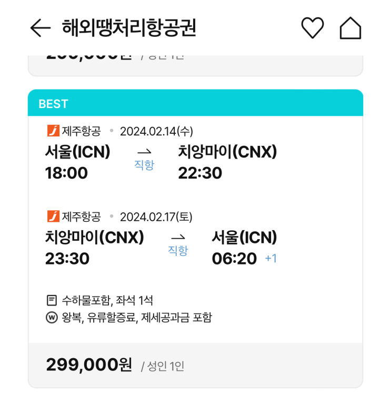Image resolution: width=391 pixels, height=393 pixels.
Task: Tap the 2024.02.17(토) return date
Action: tap(156, 216)
